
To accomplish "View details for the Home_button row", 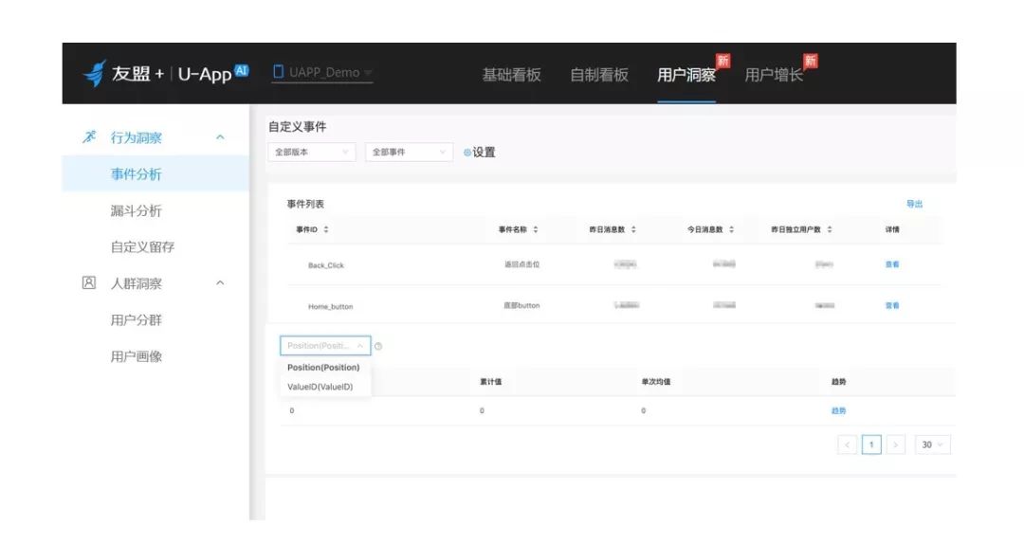I will [x=892, y=305].
